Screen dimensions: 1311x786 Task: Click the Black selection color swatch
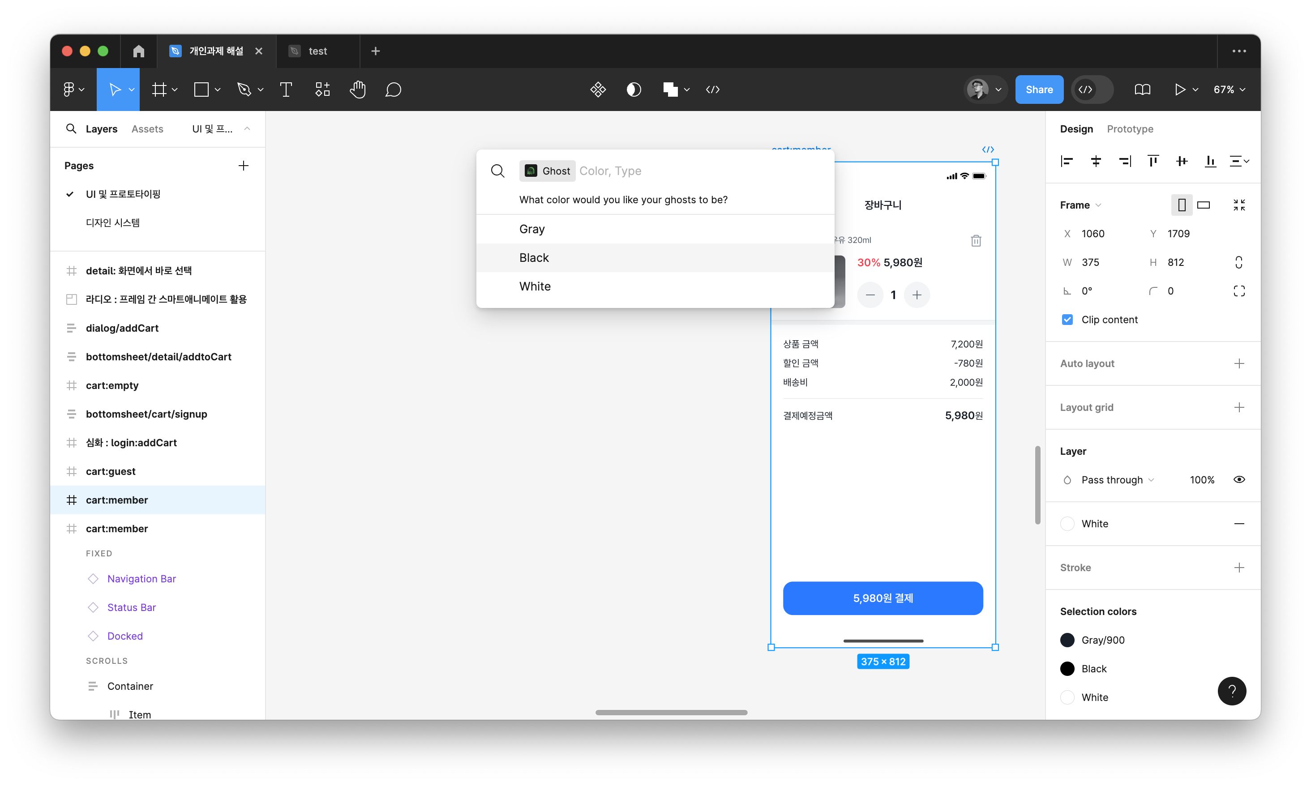coord(1067,668)
